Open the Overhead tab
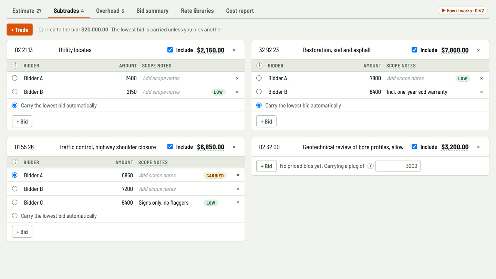The image size is (496, 279). (110, 11)
